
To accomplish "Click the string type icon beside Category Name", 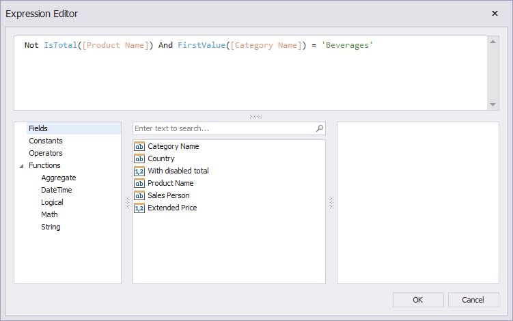I will (x=139, y=146).
